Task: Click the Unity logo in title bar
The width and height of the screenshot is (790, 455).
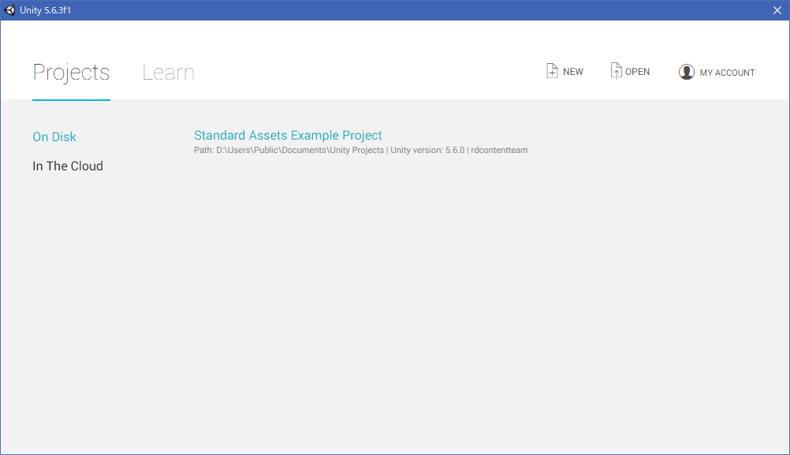Action: (10, 10)
